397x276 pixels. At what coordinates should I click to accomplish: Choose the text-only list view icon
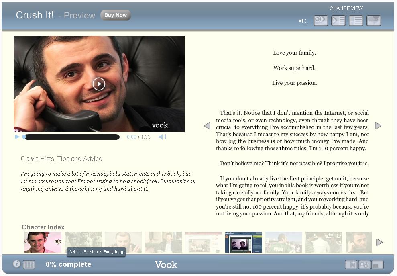[x=356, y=21]
